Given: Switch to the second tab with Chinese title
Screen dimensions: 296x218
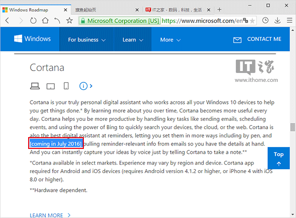Looking at the screenshot, I should 107,10.
